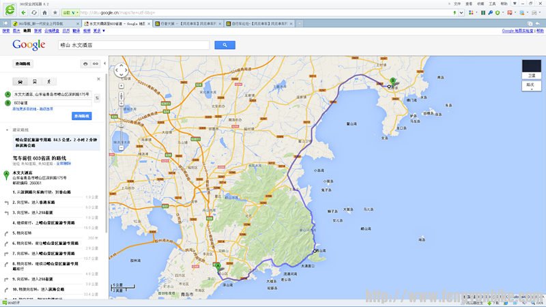Swap start and destination with reverse icon

pyautogui.click(x=97, y=98)
